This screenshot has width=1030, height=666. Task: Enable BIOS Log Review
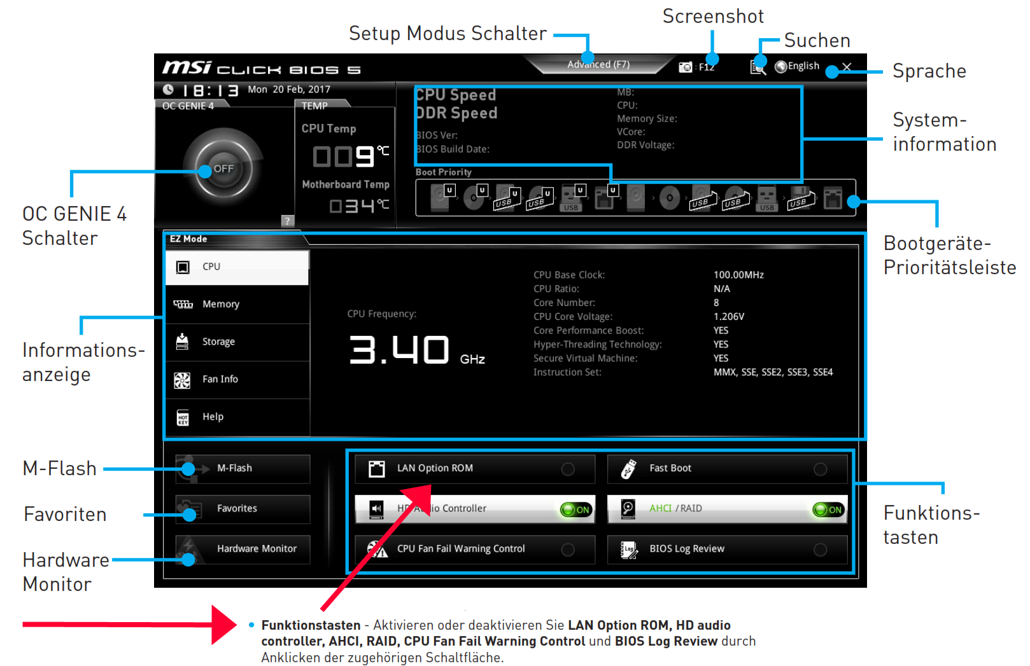pyautogui.click(x=728, y=550)
